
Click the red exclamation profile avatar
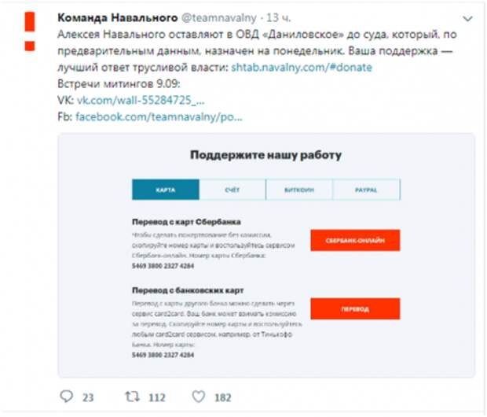[x=30, y=31]
